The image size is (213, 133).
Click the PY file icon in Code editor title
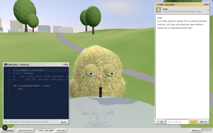coord(6,65)
